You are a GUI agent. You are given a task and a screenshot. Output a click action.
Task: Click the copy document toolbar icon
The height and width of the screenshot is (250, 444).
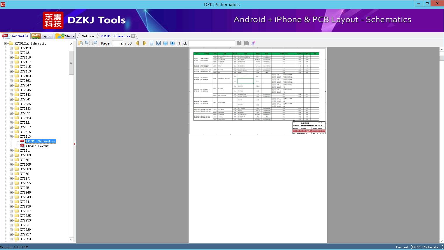click(80, 43)
